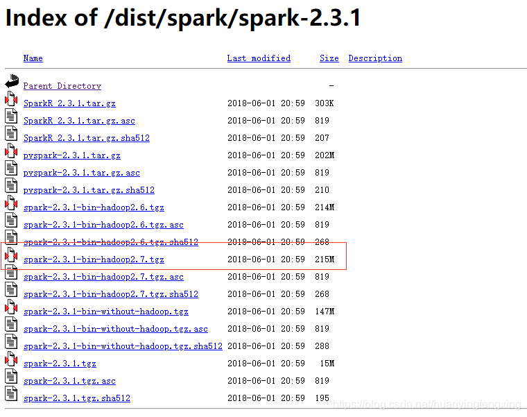Download spark-2.3.1-bin-without-hadoop.tgz
This screenshot has width=527, height=417.
(106, 312)
